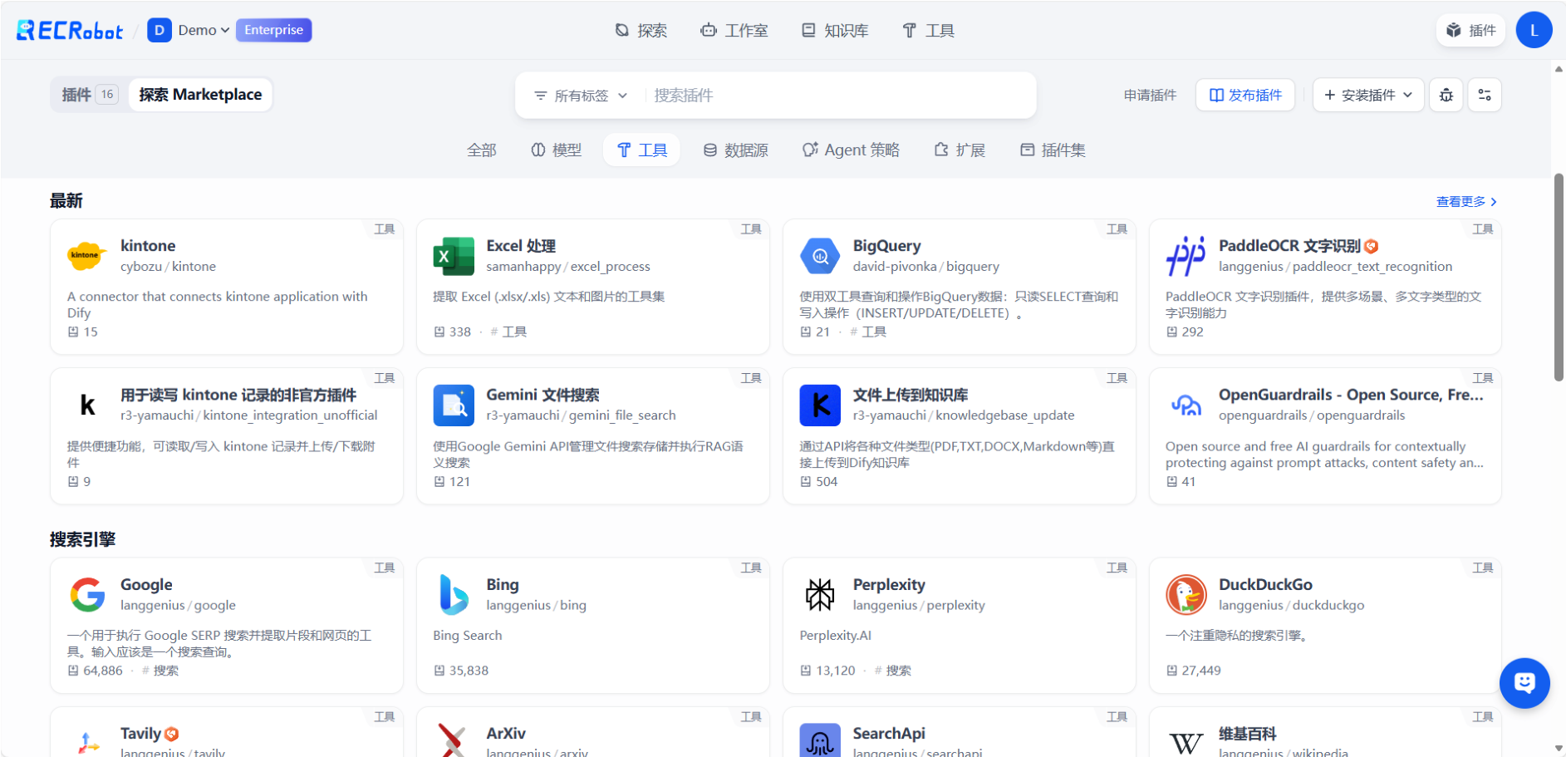Open 知识库 in the top navigation
This screenshot has width=1566, height=757.
click(x=835, y=31)
